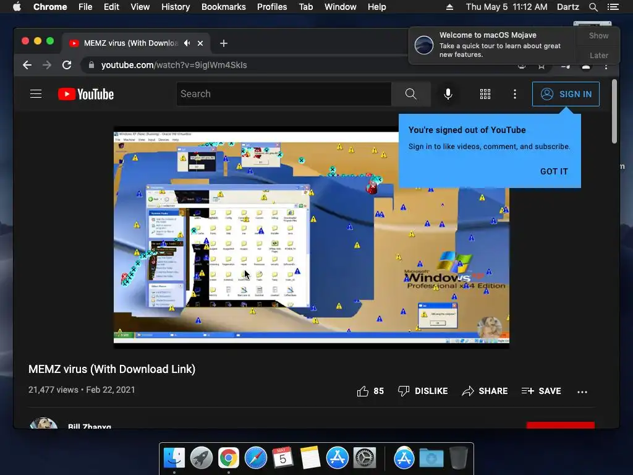Open a new Chrome tab
The image size is (633, 475).
(224, 43)
